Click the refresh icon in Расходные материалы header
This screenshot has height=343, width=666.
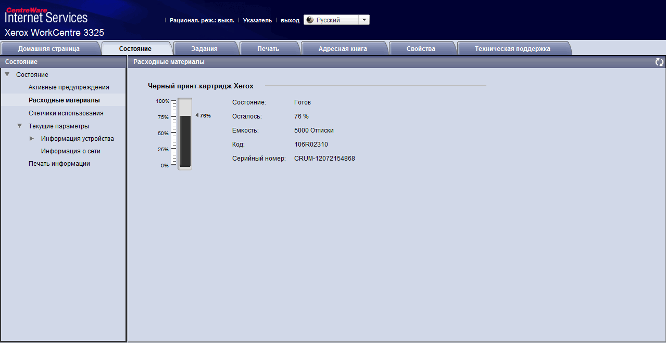(x=659, y=62)
